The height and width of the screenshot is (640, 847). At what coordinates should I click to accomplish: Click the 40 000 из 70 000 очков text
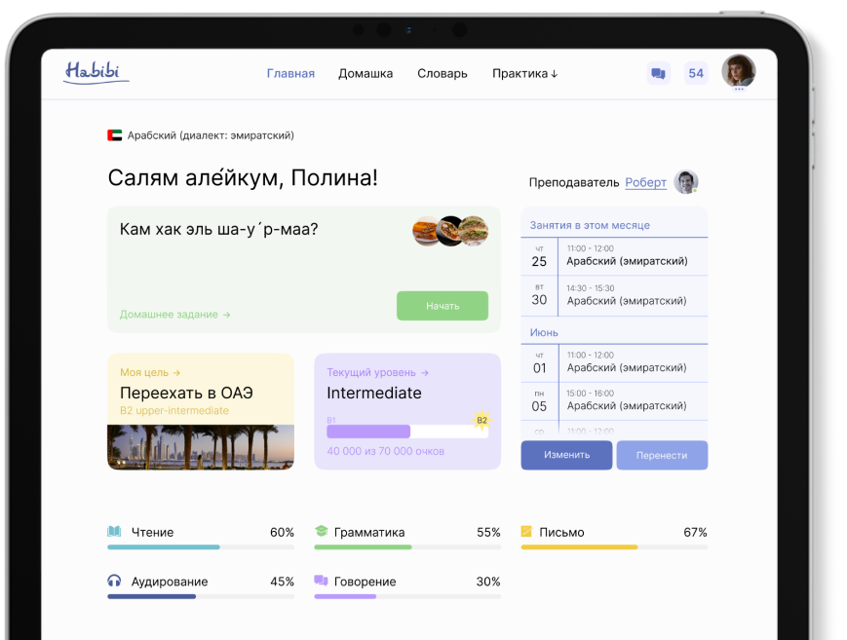386,451
